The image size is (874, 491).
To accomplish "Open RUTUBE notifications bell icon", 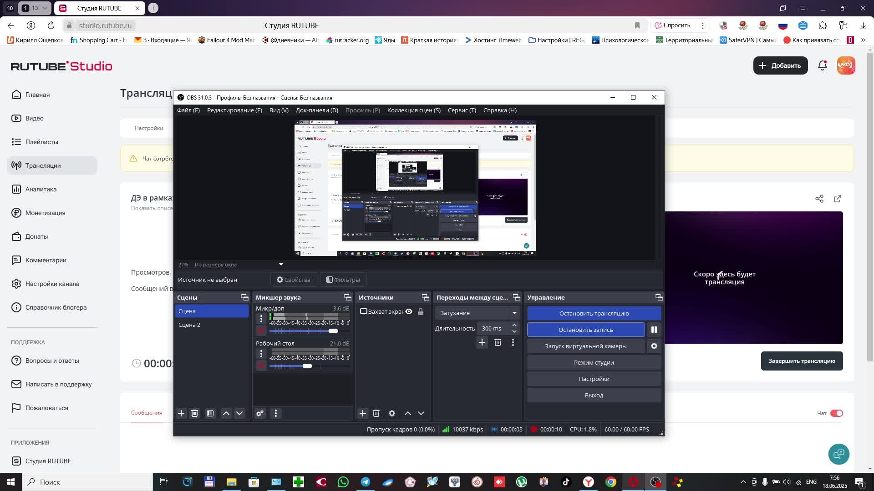I will click(823, 65).
